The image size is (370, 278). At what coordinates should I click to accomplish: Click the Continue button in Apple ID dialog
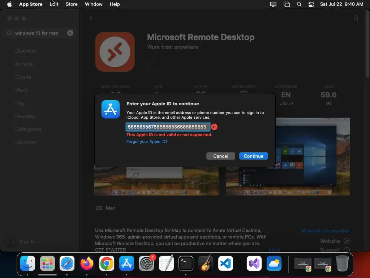coord(253,156)
